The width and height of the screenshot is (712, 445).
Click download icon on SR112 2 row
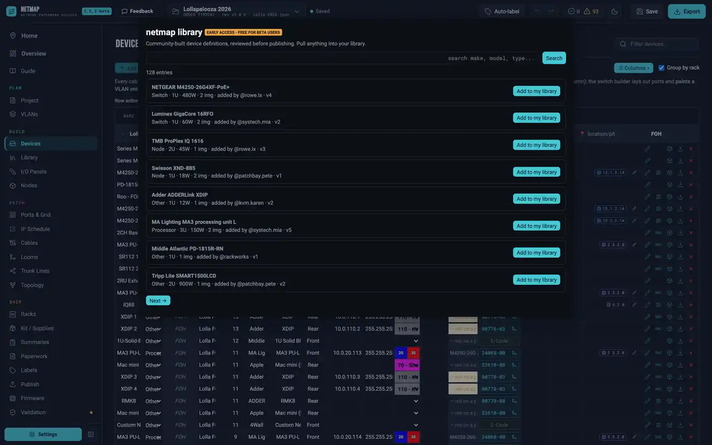tap(680, 269)
